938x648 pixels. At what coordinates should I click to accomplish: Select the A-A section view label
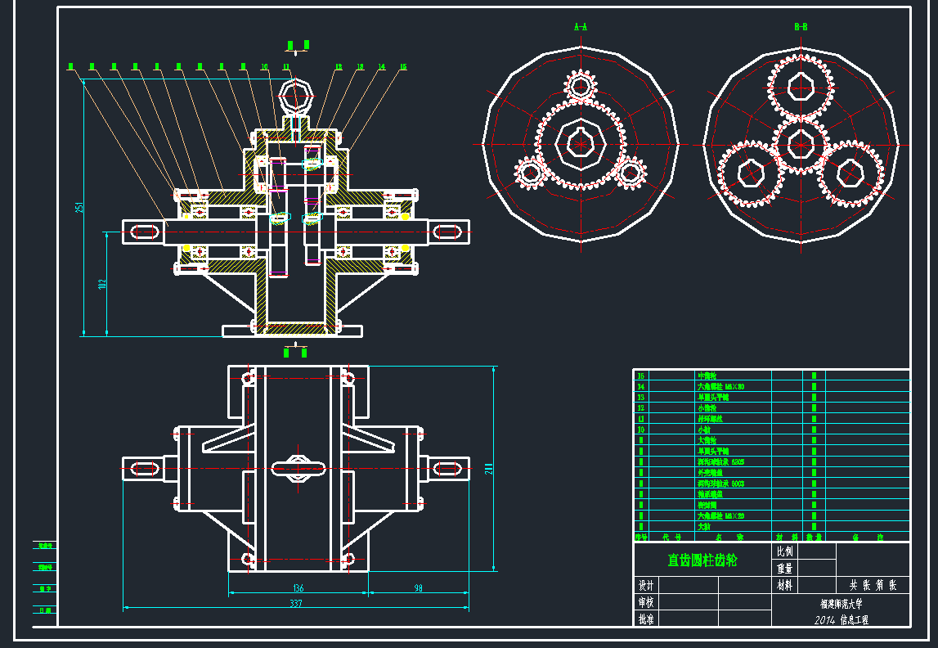click(x=581, y=27)
